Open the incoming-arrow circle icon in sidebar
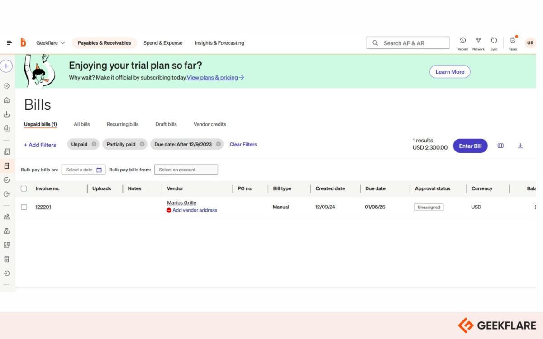The height and width of the screenshot is (339, 543). [x=6, y=273]
